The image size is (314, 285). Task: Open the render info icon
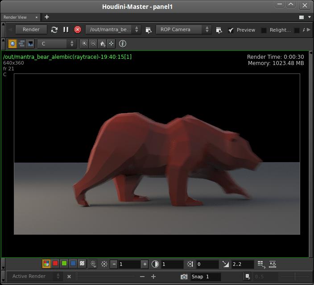pos(123,44)
